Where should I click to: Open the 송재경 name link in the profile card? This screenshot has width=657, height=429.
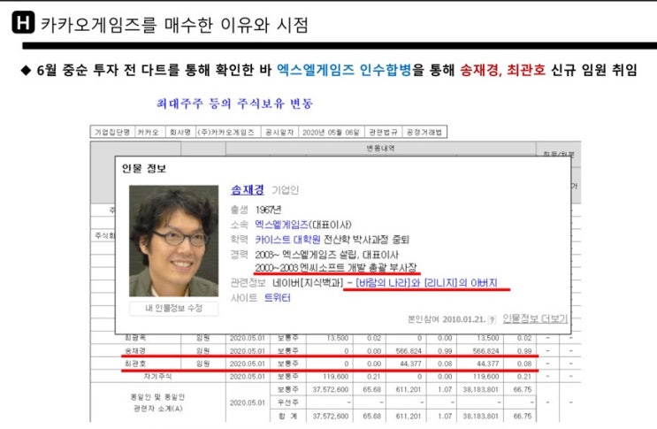point(248,190)
